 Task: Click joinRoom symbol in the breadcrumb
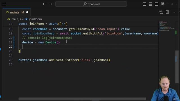tap(35, 19)
